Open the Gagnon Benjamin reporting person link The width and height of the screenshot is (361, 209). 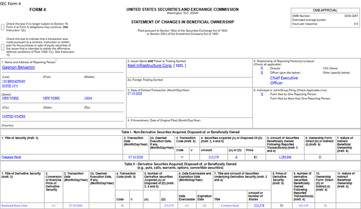pos(19,67)
